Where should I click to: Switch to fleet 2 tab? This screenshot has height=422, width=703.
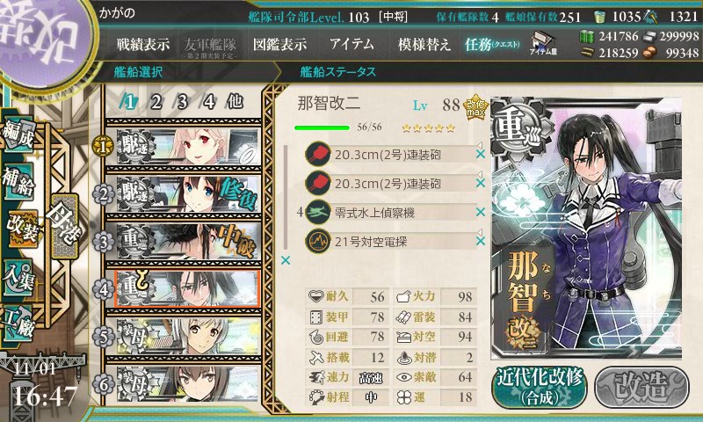click(x=156, y=102)
